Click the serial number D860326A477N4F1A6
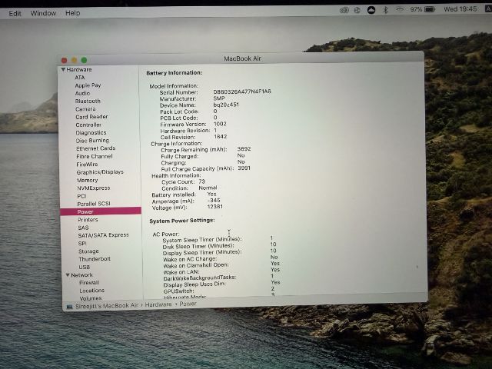492x369 pixels. [x=242, y=91]
